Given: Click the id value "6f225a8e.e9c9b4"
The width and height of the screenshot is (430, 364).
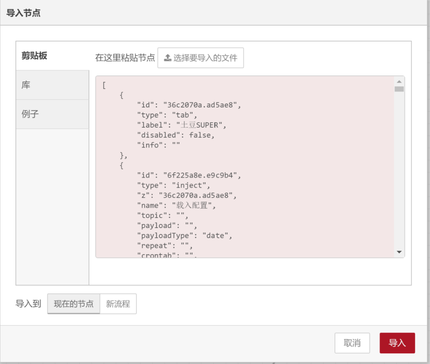Looking at the screenshot, I should pyautogui.click(x=200, y=175).
